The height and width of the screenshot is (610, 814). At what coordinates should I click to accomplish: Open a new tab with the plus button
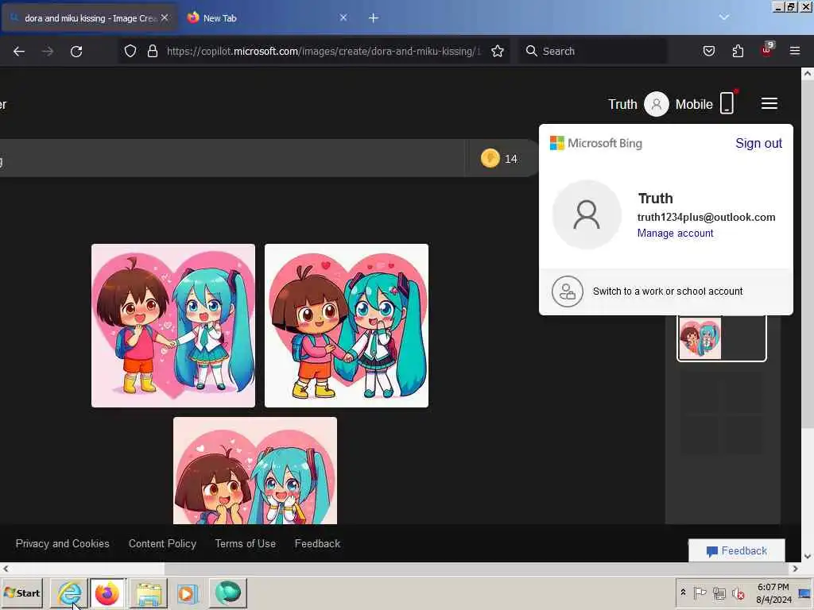point(374,18)
